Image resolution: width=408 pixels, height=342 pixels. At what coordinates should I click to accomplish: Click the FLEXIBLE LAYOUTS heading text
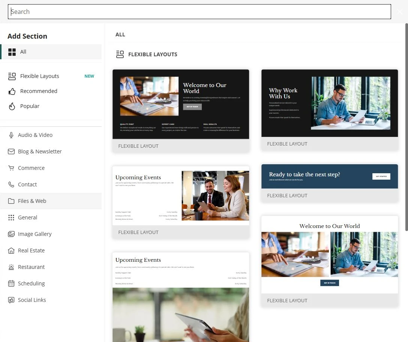[x=153, y=54]
